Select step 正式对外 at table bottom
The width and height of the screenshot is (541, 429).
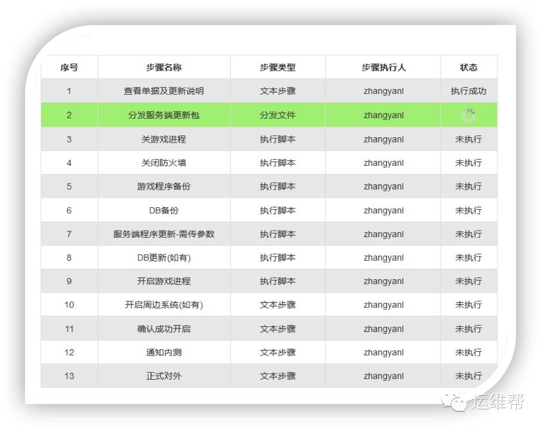[162, 376]
